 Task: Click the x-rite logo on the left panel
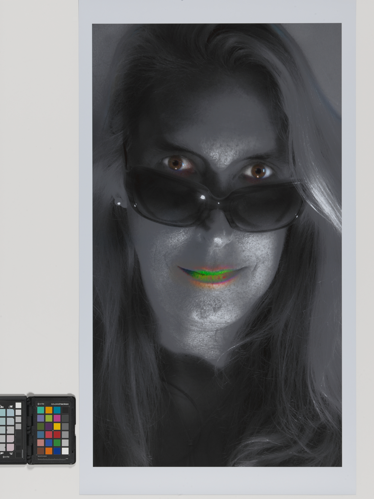coord(6,457)
